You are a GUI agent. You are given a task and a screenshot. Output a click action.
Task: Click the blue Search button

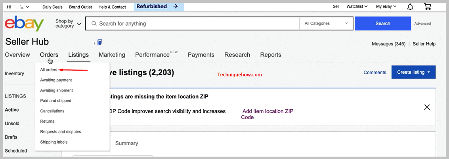[x=383, y=24]
